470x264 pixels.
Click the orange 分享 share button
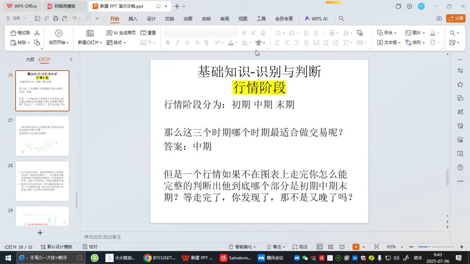coord(456,18)
